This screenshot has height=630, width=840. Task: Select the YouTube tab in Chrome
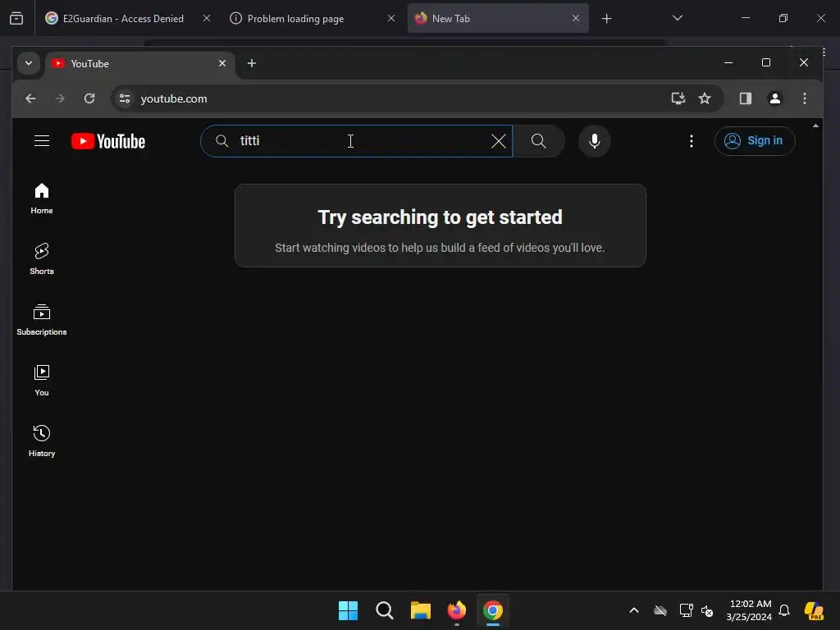140,64
